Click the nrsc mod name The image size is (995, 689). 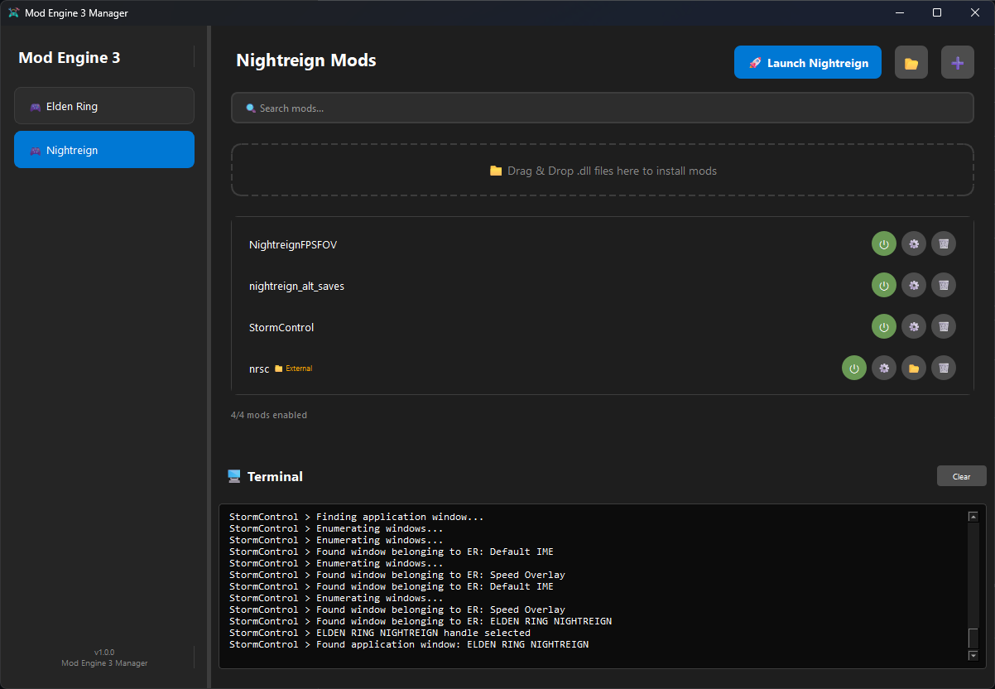click(x=259, y=369)
